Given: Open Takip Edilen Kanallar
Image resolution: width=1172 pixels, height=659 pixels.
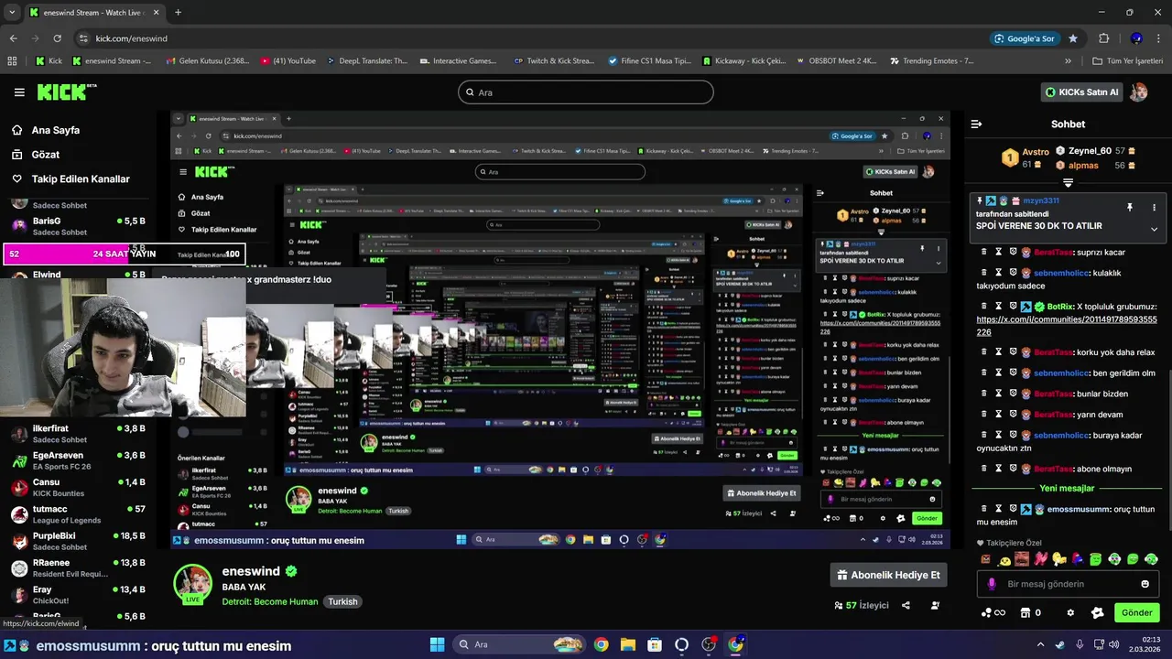Looking at the screenshot, I should pos(81,179).
